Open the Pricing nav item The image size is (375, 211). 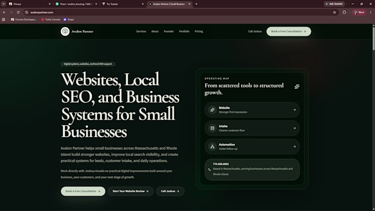click(x=199, y=31)
